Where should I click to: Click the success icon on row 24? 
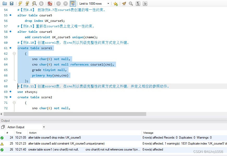point(2,138)
